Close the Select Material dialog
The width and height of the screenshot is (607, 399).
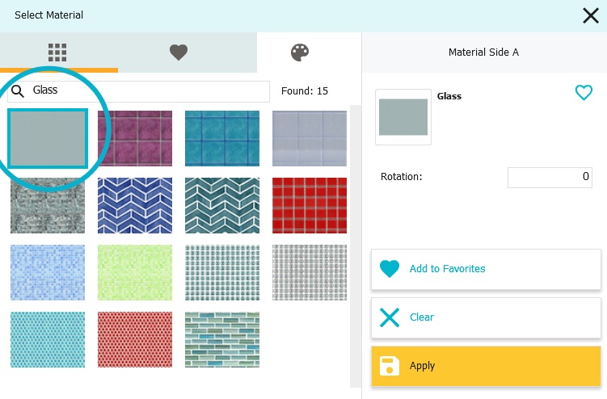(591, 16)
